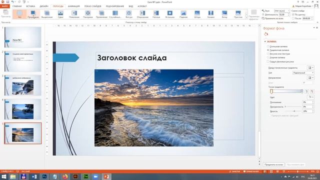This screenshot has height=180, width=320.
Task: Click the 'Просмотр' preview button
Action: click(x=5, y=13)
